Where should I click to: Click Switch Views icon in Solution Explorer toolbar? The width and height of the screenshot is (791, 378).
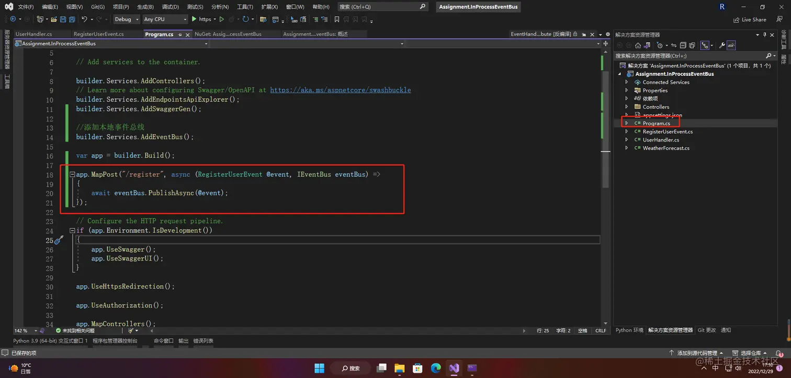(x=647, y=45)
